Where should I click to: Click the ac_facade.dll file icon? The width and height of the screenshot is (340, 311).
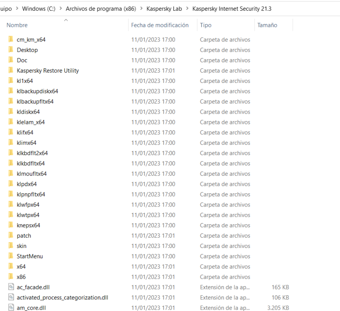[11, 287]
